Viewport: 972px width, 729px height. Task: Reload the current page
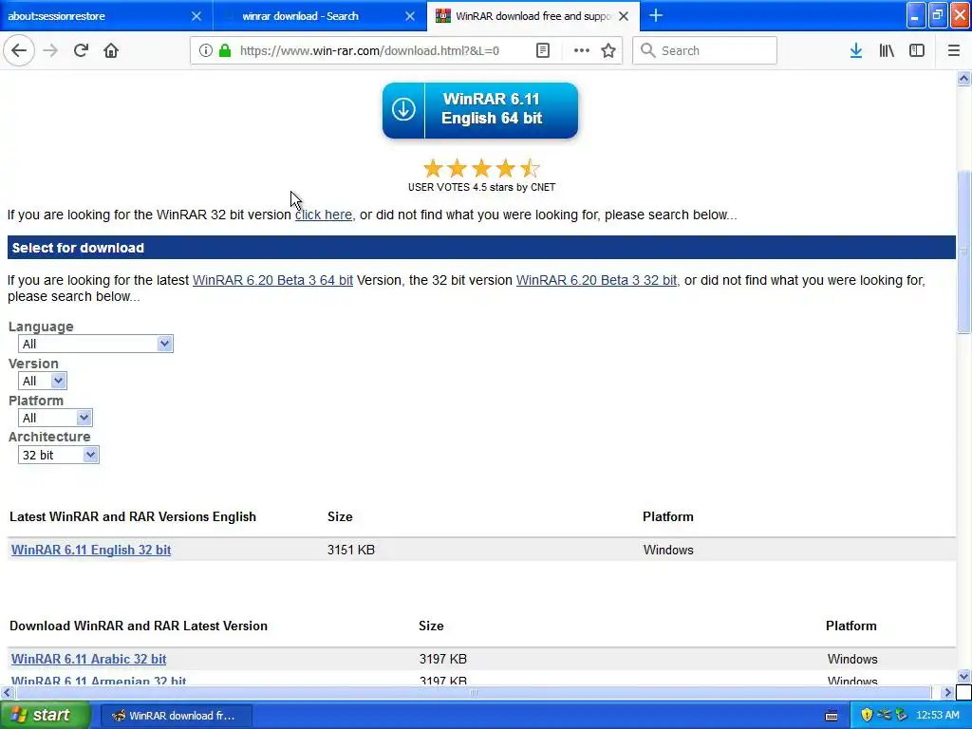click(x=81, y=50)
